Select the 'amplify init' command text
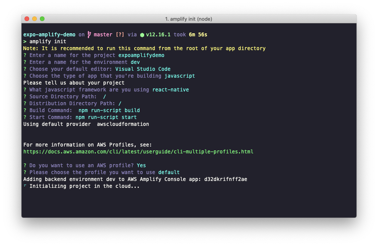The image size is (378, 246). tap(48, 42)
